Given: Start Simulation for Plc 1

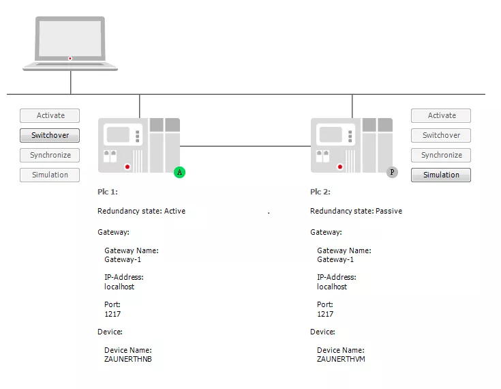Looking at the screenshot, I should tap(50, 175).
